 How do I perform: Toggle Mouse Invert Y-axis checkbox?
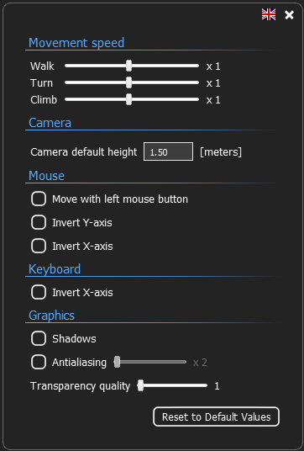coord(39,222)
